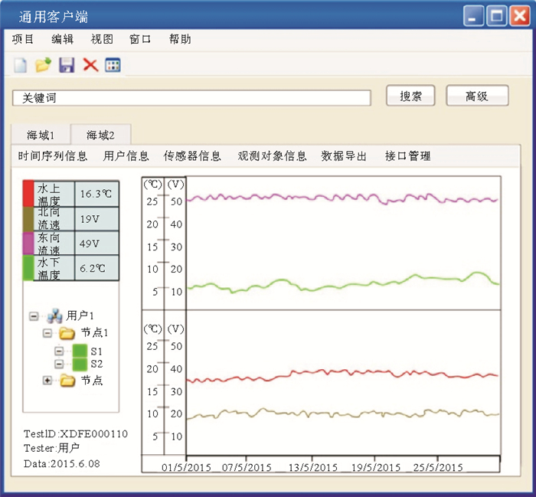Open the 编辑 menu
Screen dimensions: 536x497
tap(62, 39)
